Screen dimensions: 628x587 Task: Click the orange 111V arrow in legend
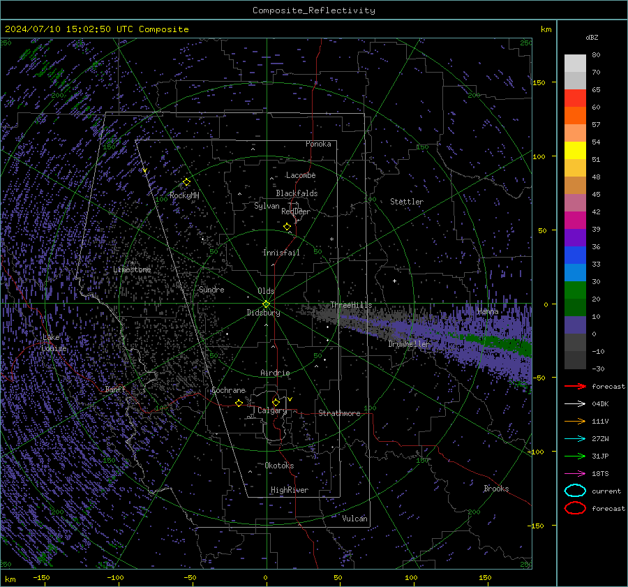click(x=575, y=421)
